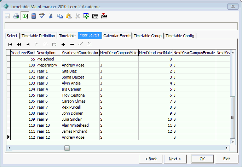The height and width of the screenshot is (167, 242).
Task: Click the horizontal scrollbar left arrow
Action: click(x=9, y=148)
